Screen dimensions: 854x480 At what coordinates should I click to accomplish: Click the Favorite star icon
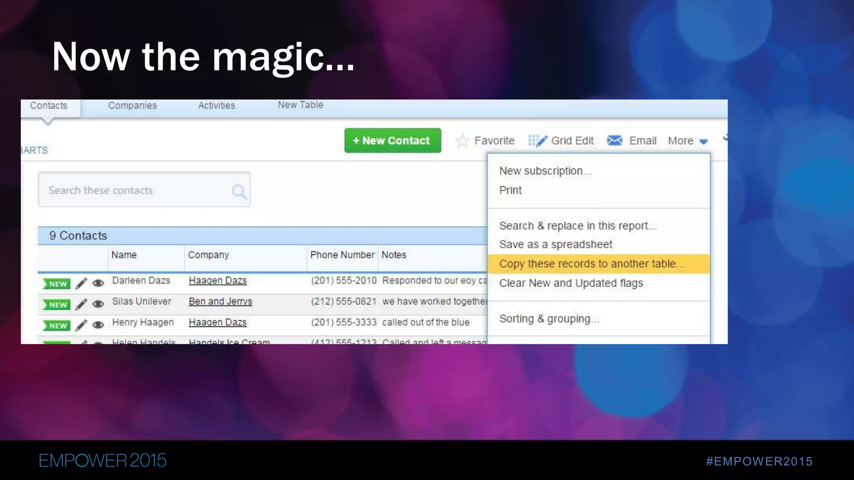pos(462,141)
